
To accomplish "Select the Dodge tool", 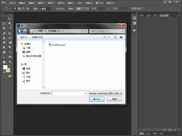I will click(x=10, y=47).
